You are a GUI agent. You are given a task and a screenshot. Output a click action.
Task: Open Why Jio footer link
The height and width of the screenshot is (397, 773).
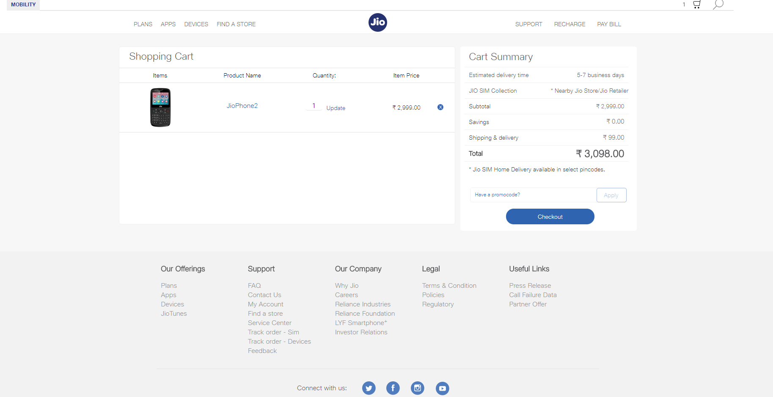(347, 286)
